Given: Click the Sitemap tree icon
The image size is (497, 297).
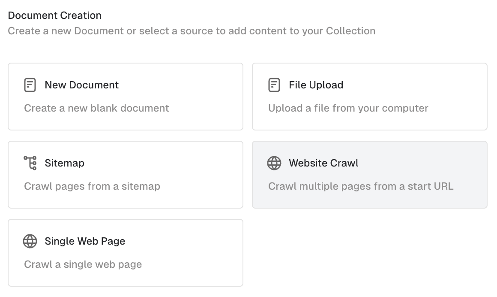Looking at the screenshot, I should (x=30, y=163).
